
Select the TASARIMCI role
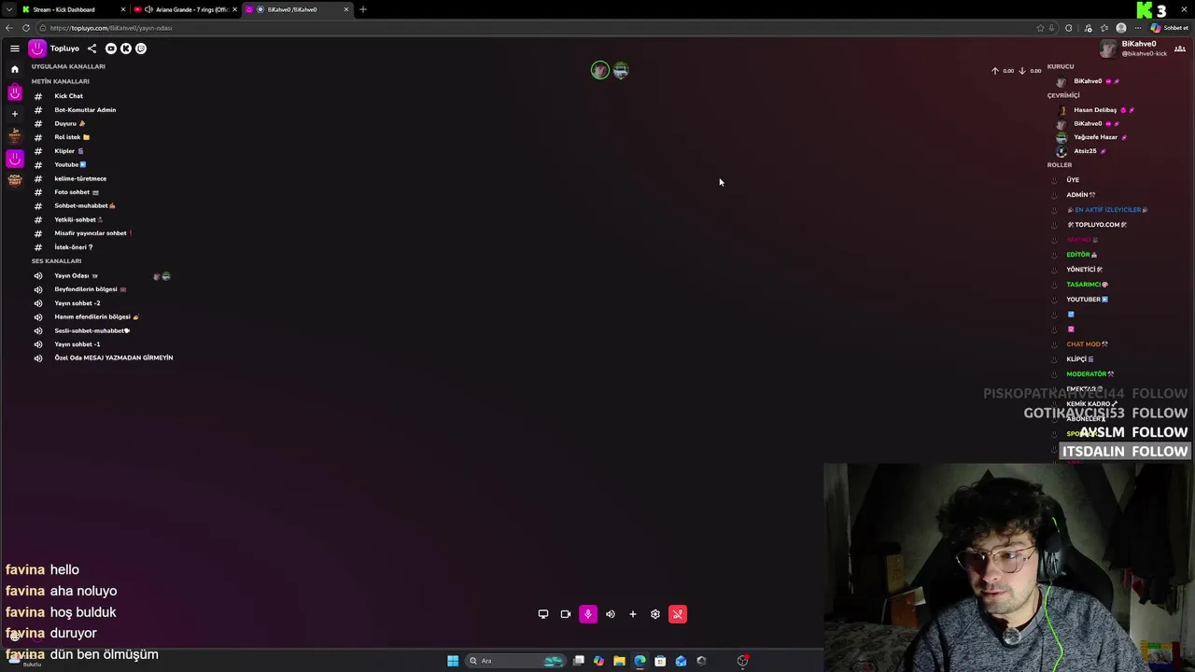pos(1087,285)
